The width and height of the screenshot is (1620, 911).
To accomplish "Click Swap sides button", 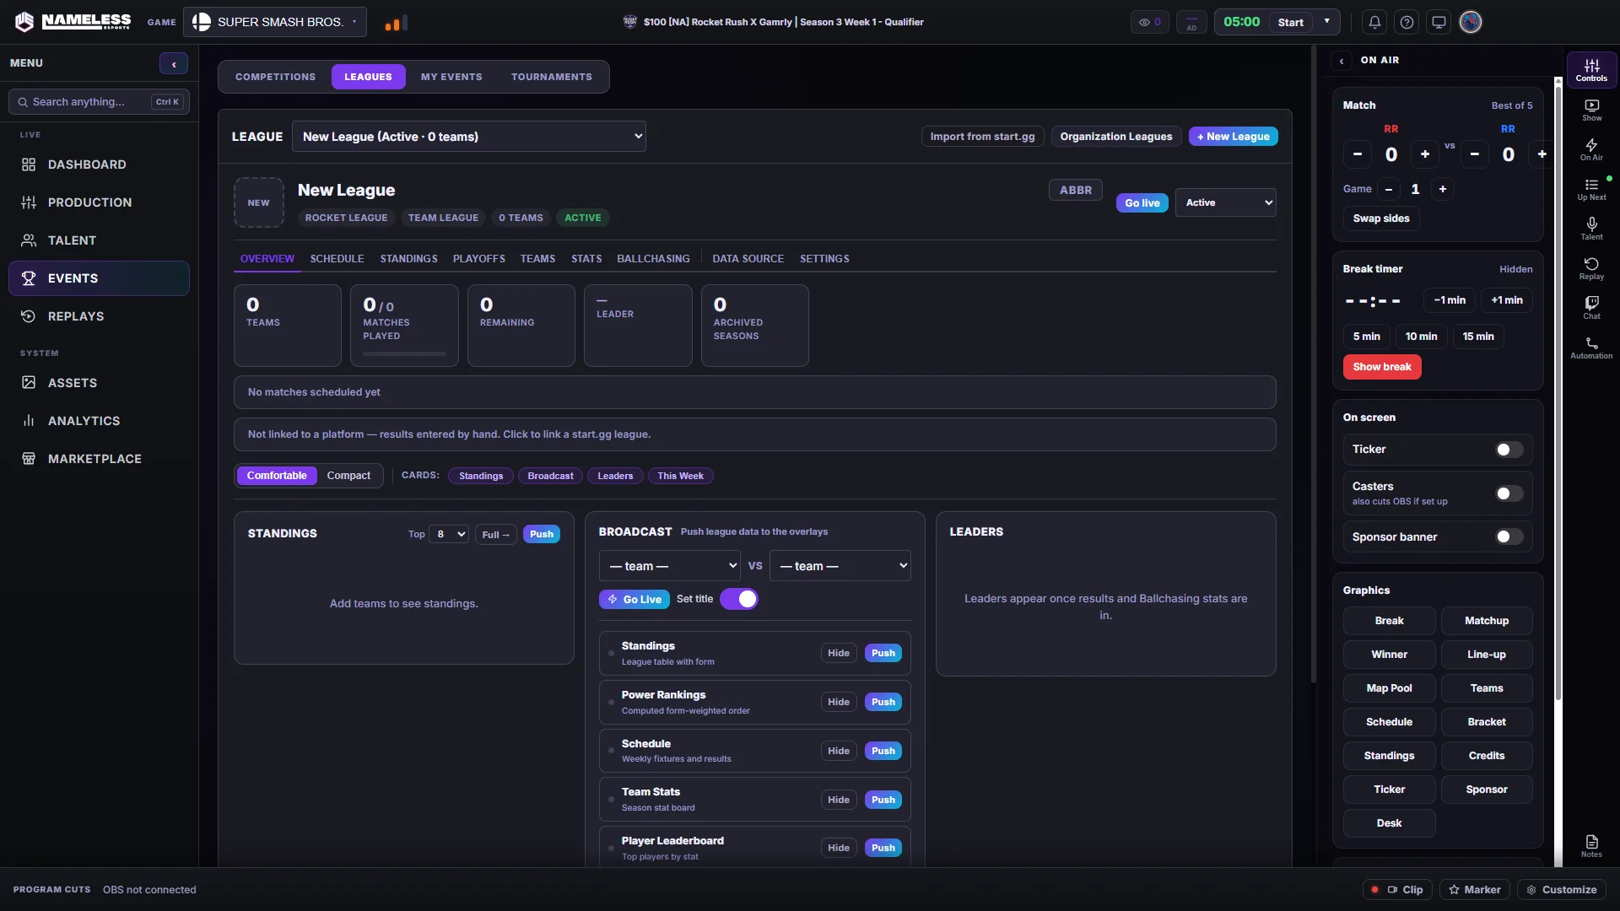I will pos(1381,218).
